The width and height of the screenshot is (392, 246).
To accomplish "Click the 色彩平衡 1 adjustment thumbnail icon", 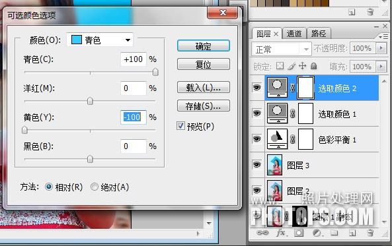I will tap(277, 139).
